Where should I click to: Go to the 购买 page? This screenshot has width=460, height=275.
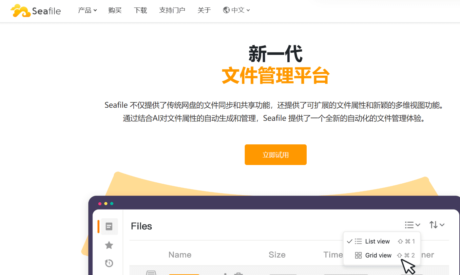coord(115,10)
